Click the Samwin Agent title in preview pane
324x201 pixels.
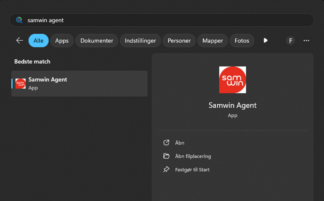pos(232,105)
